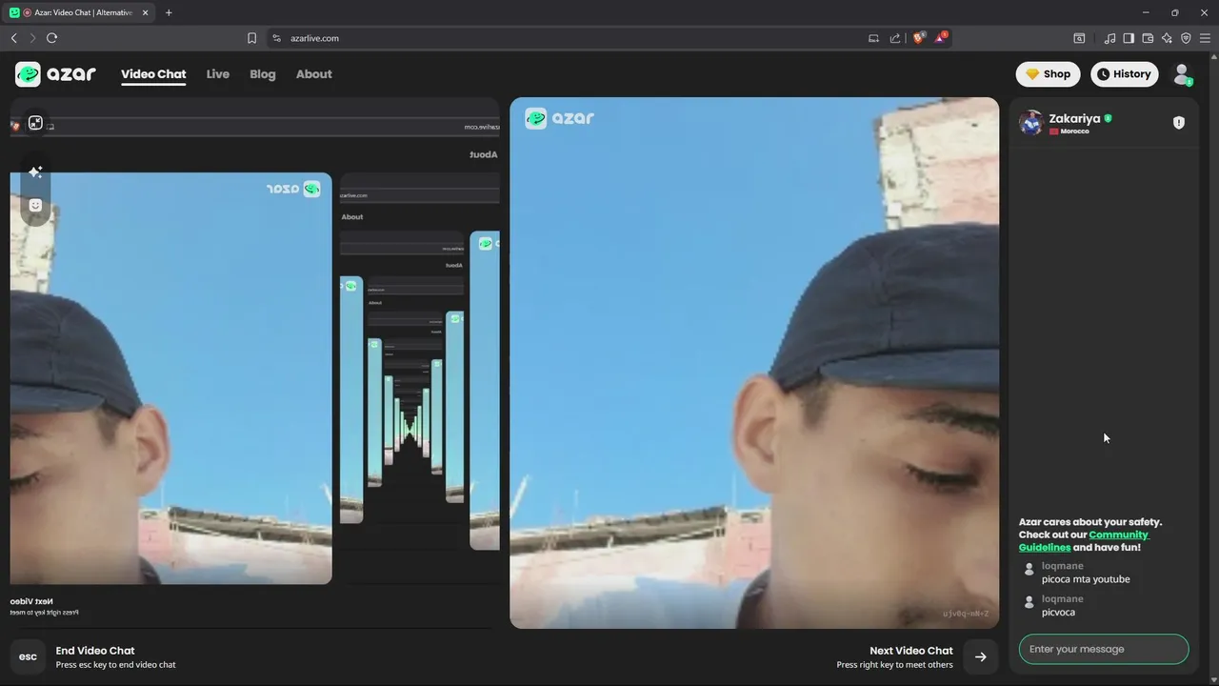
Task: Open the Shop button with gem icon
Action: point(1048,74)
